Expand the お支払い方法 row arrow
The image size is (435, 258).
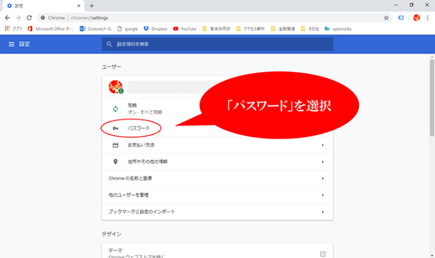323,145
